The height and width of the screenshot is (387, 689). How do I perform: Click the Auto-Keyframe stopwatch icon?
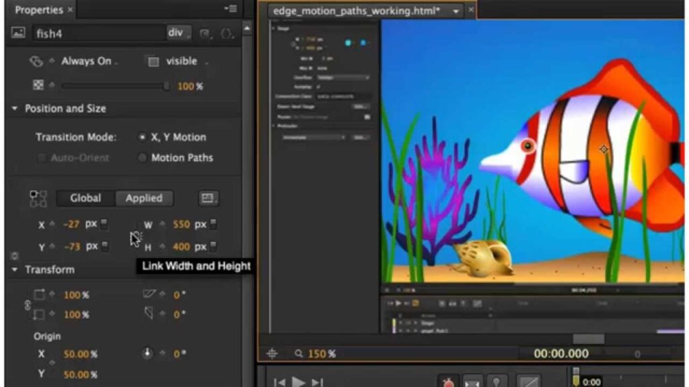pyautogui.click(x=447, y=382)
